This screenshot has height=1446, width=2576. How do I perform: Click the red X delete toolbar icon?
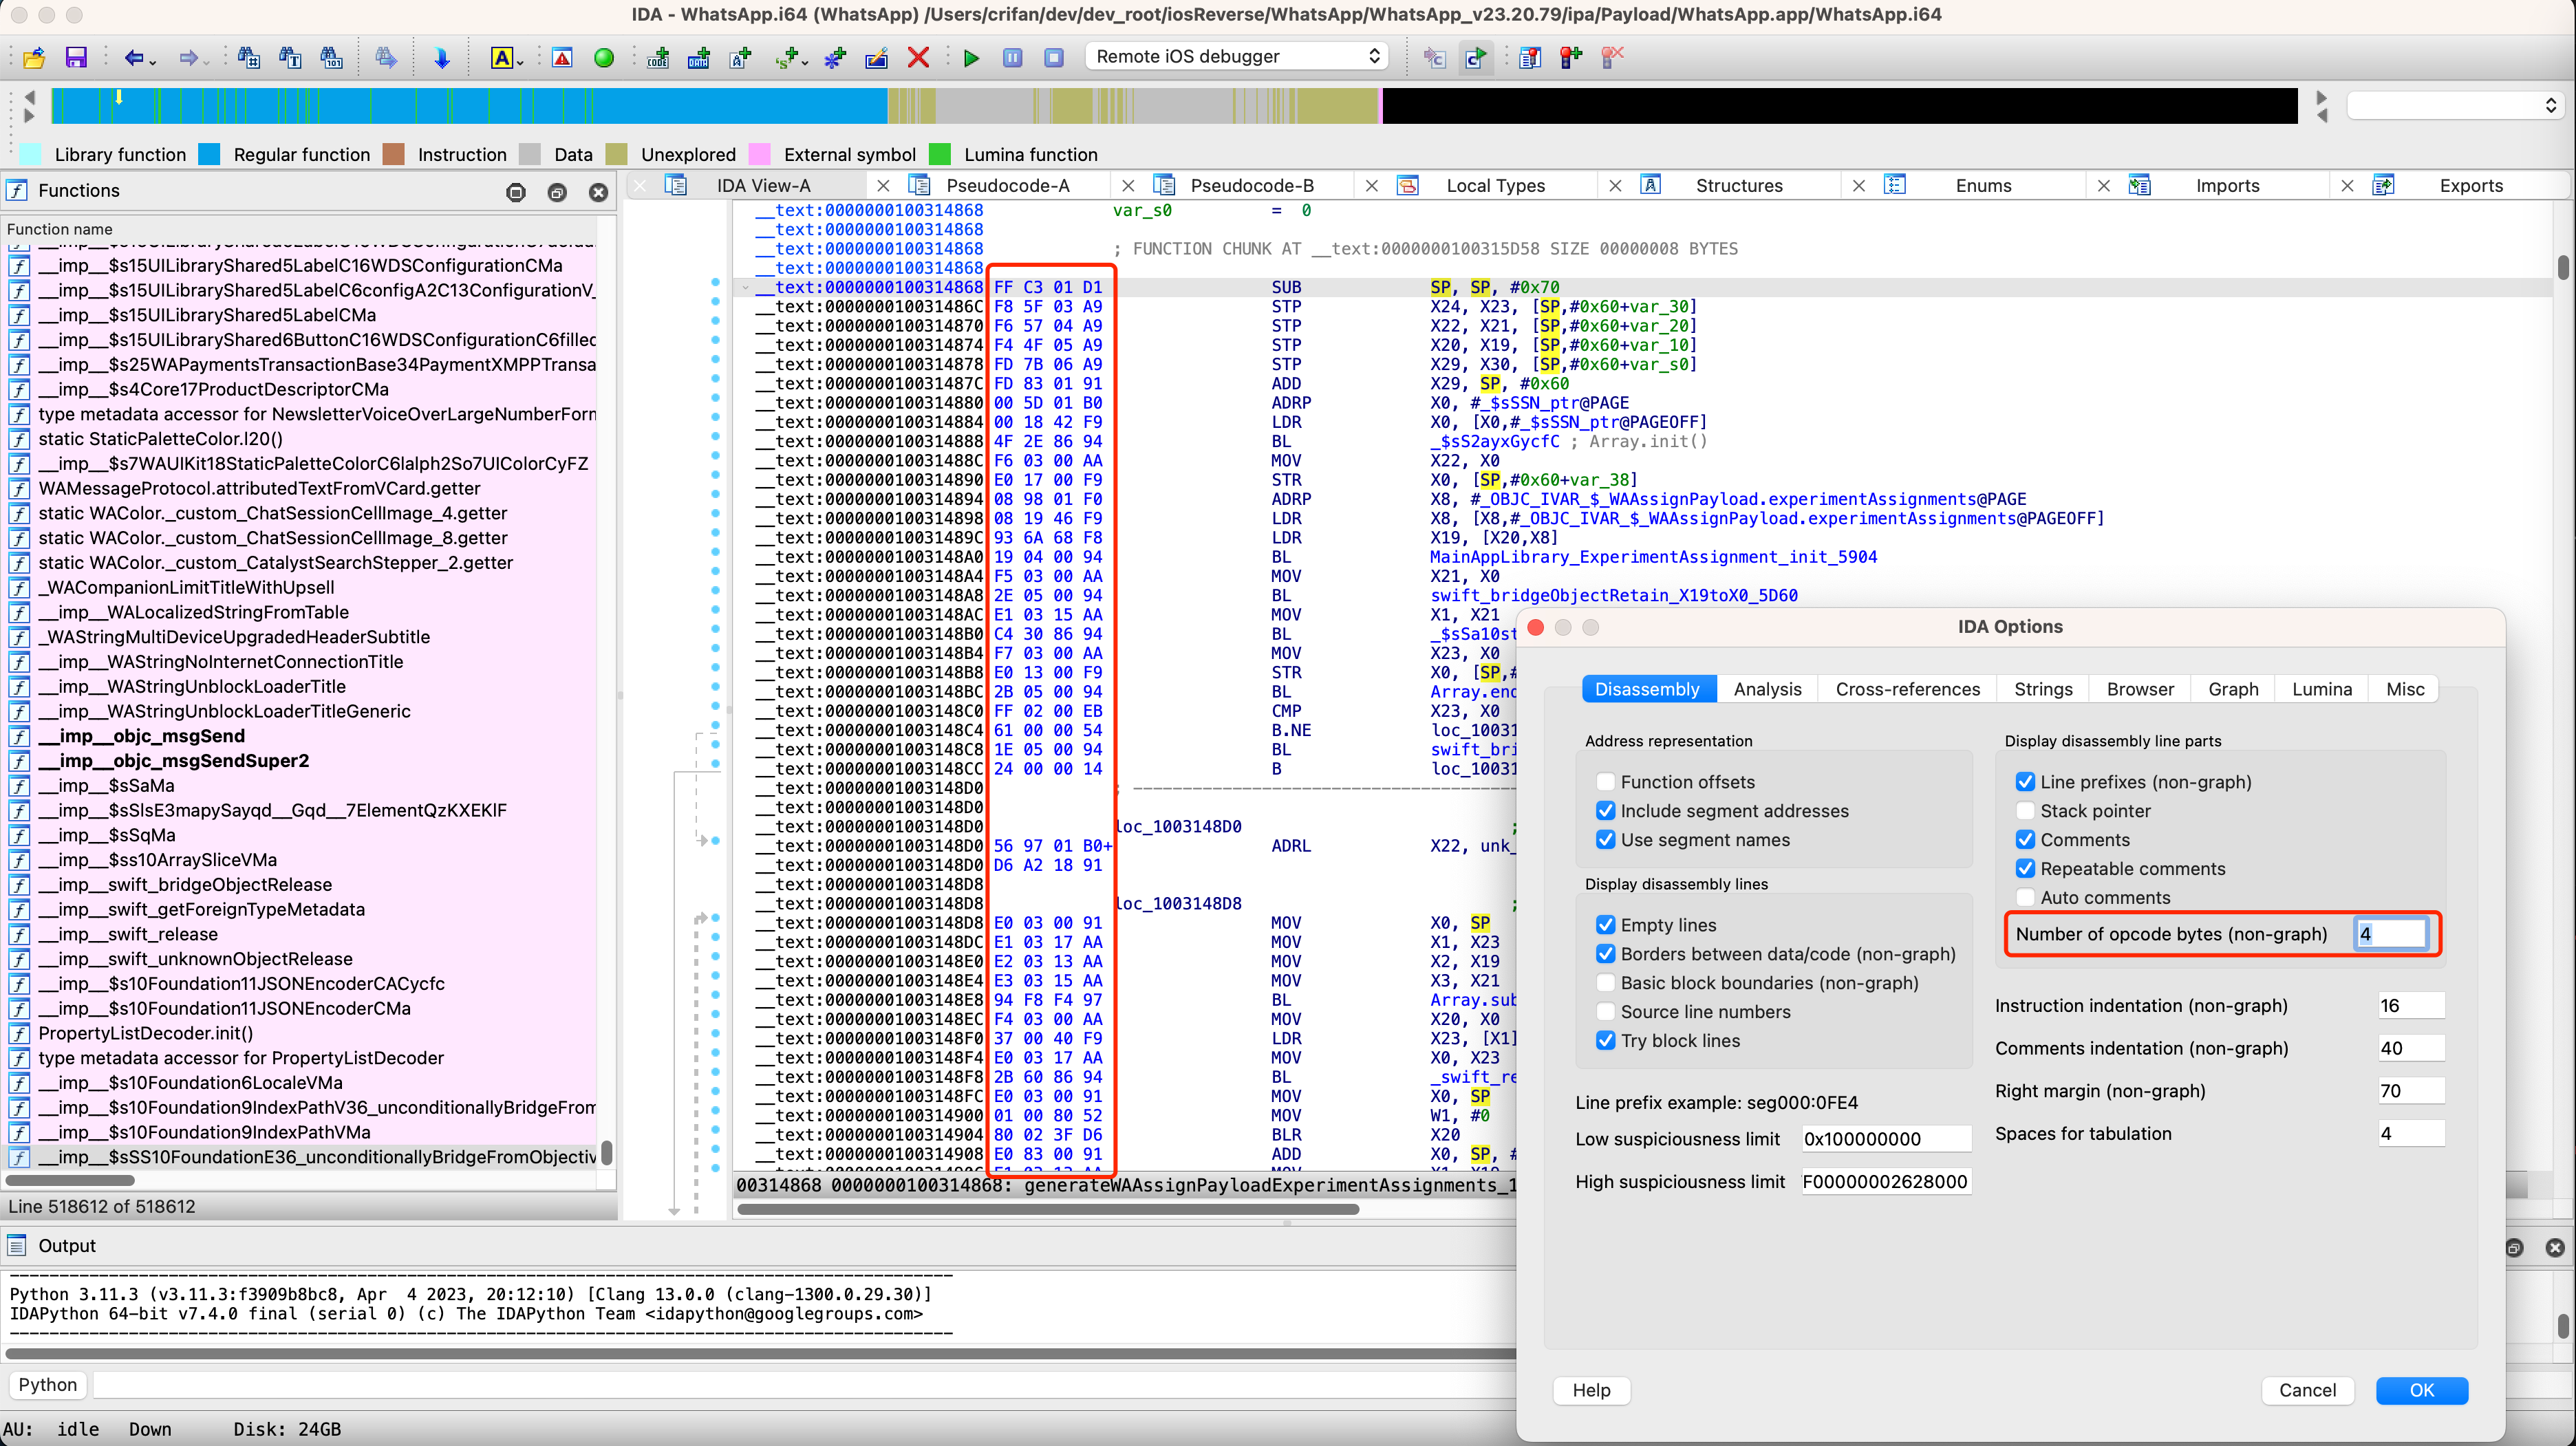coord(918,57)
